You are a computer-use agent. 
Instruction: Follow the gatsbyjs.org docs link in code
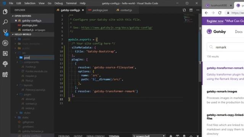coord(117,28)
